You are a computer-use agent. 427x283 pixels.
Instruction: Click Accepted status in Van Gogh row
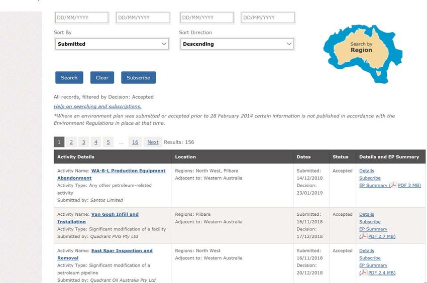coord(342,214)
